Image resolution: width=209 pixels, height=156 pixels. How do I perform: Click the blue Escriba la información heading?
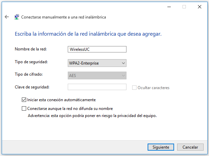[88, 34]
